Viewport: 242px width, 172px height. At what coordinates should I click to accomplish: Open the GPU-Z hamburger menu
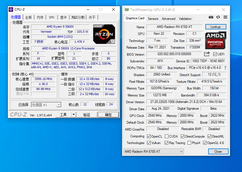click(225, 17)
